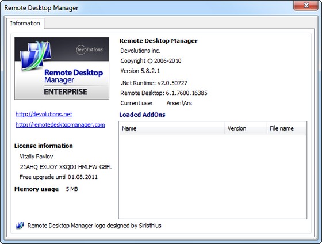Click the Loaded AddOns heading
The width and height of the screenshot is (322, 244).
click(x=142, y=115)
